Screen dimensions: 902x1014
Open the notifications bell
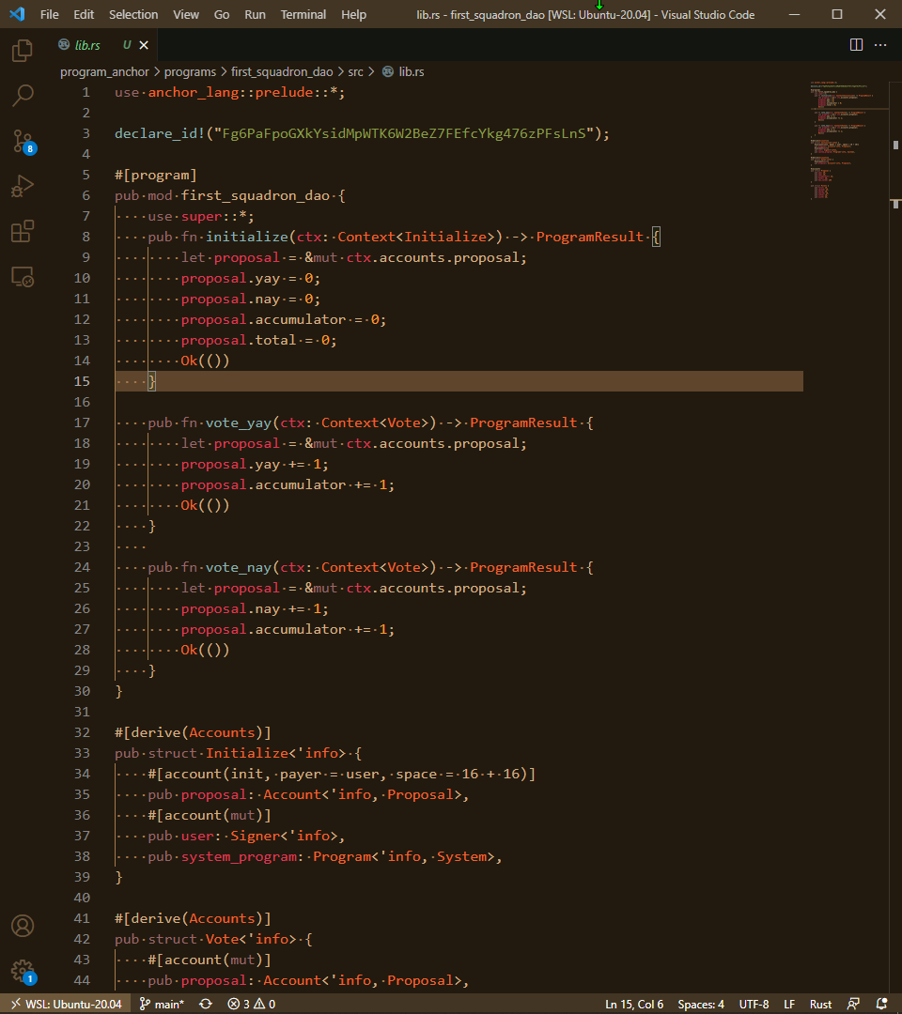[881, 1005]
